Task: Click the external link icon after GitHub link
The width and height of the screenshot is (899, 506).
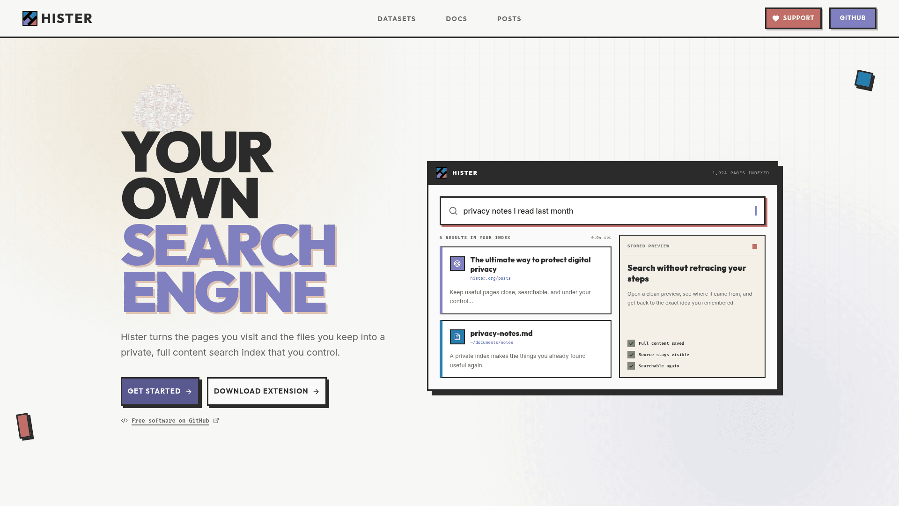Action: click(216, 421)
